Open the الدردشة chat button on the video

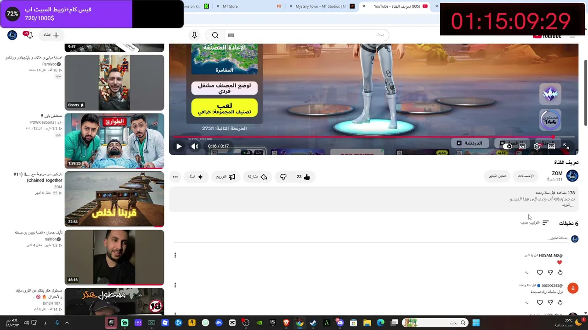click(470, 143)
